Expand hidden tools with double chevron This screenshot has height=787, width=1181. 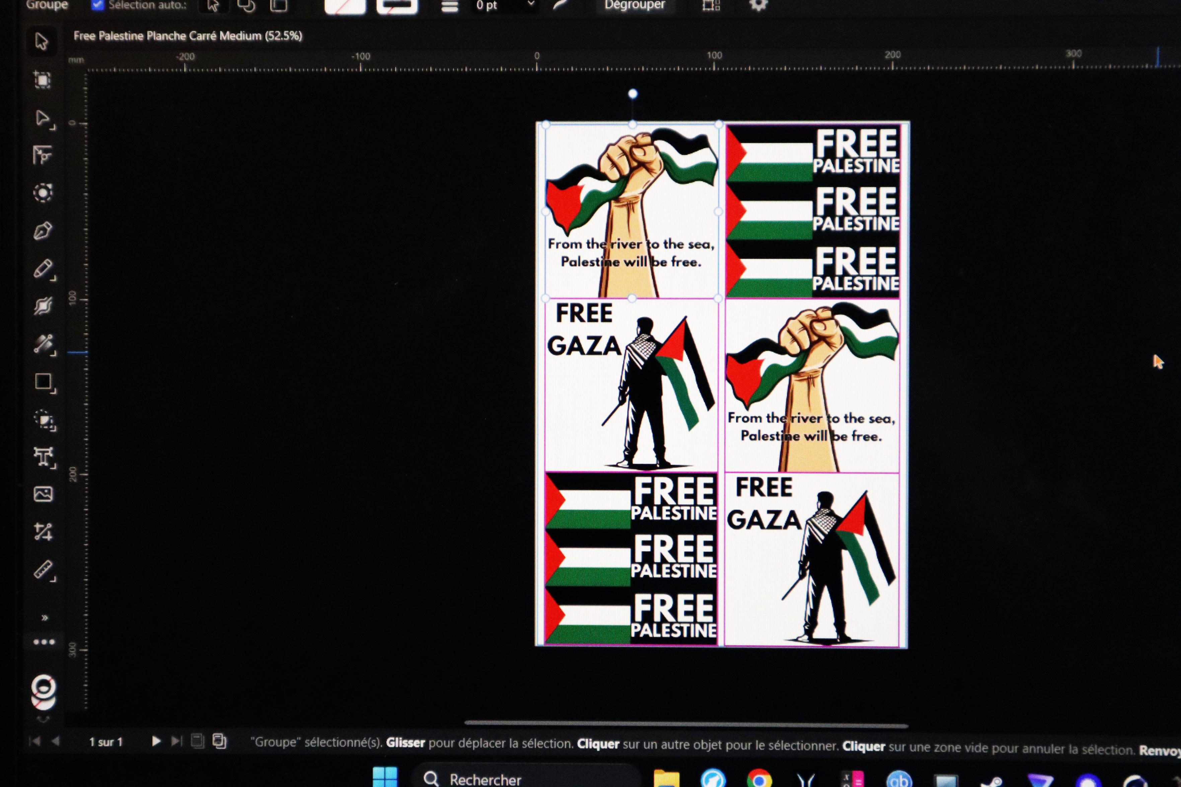(45, 618)
